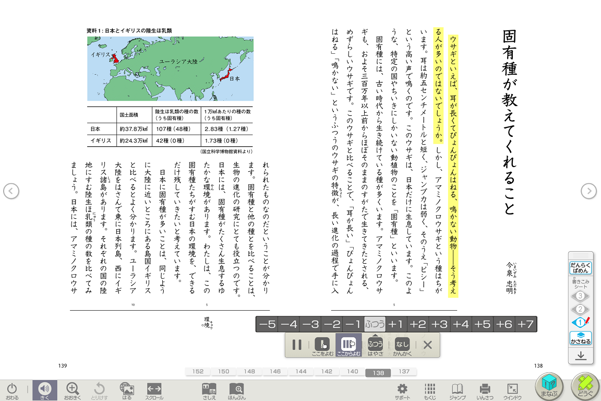This screenshot has height=401, width=601.
Task: Activate the スクロール scroll tool
Action: point(154,391)
